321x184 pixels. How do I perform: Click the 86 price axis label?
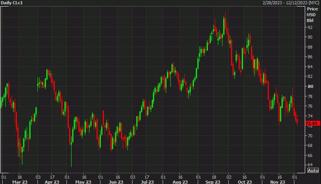(310, 57)
